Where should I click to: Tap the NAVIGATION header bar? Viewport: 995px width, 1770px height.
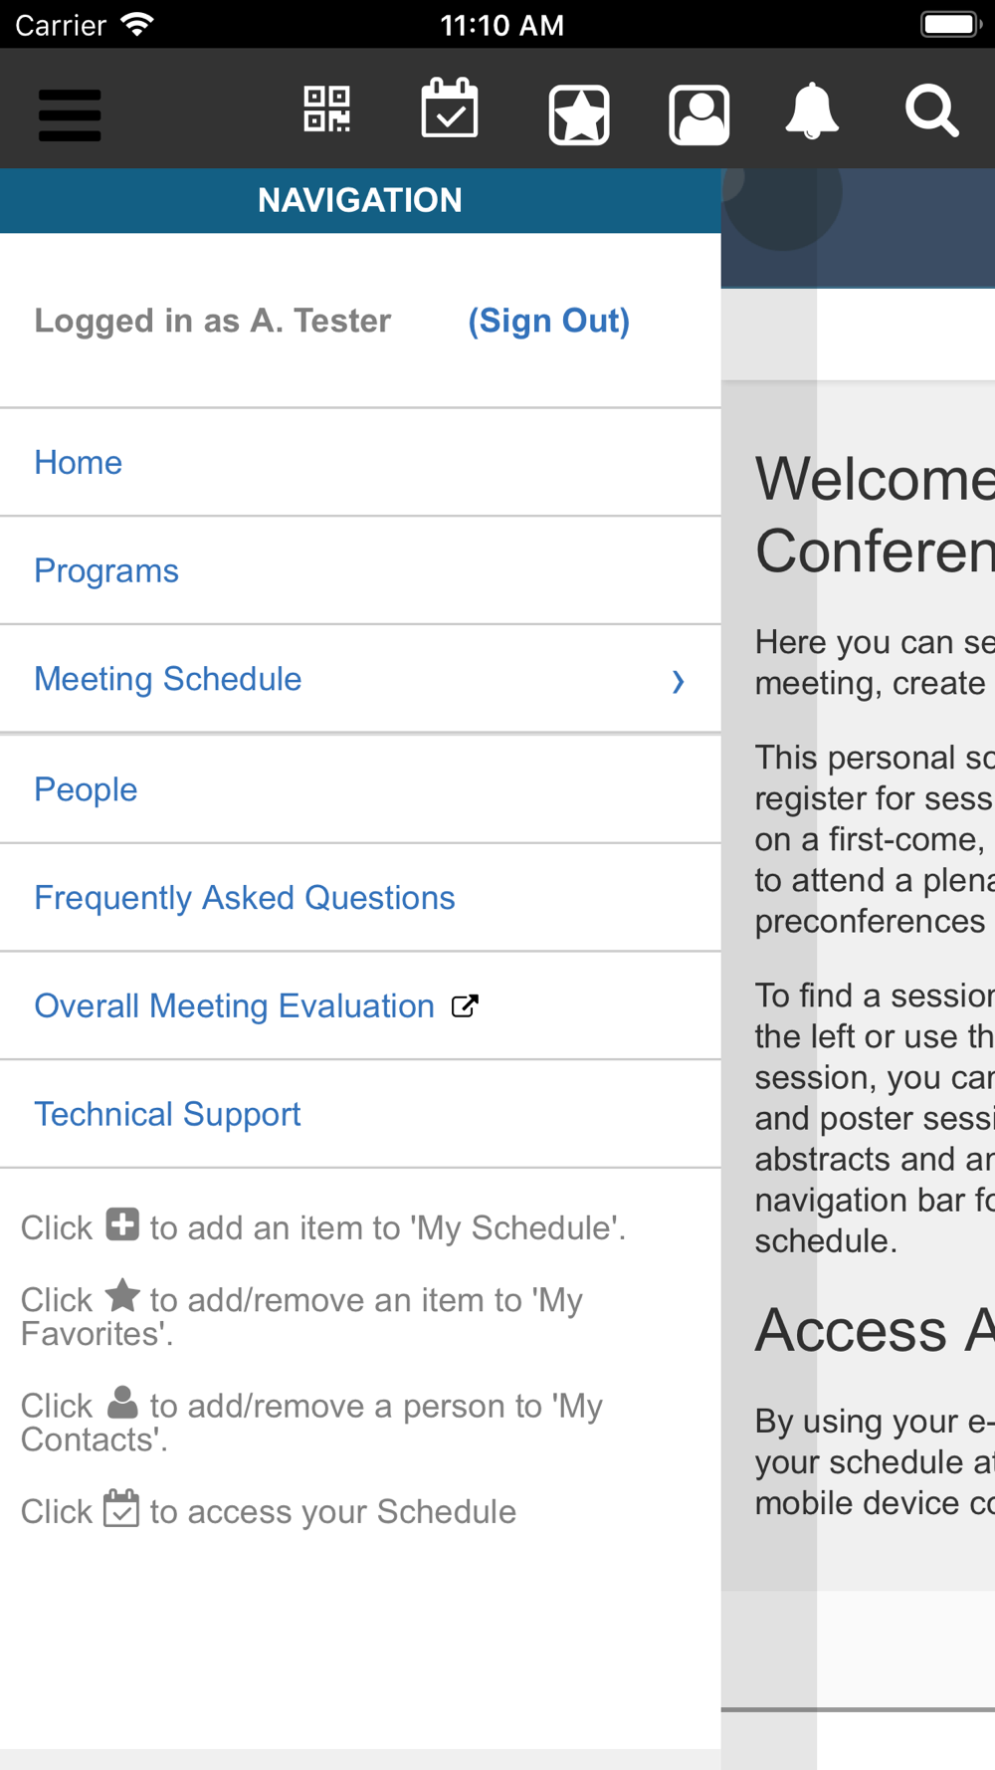pos(360,201)
